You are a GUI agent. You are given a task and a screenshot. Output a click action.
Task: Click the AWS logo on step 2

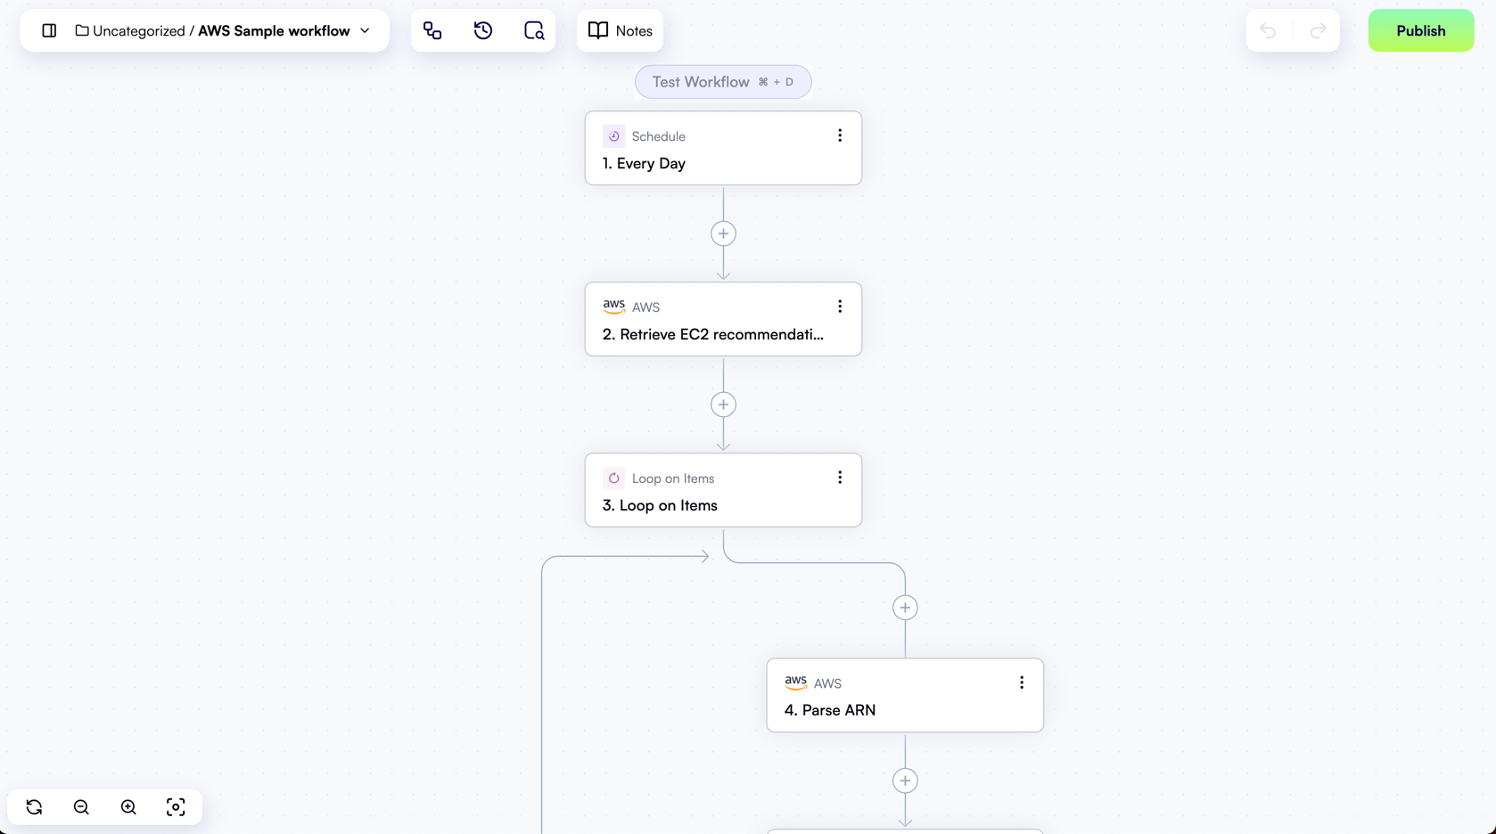613,307
